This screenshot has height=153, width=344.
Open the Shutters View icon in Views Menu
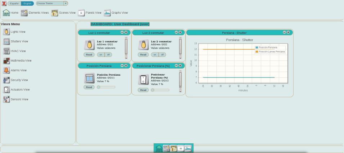(6, 41)
